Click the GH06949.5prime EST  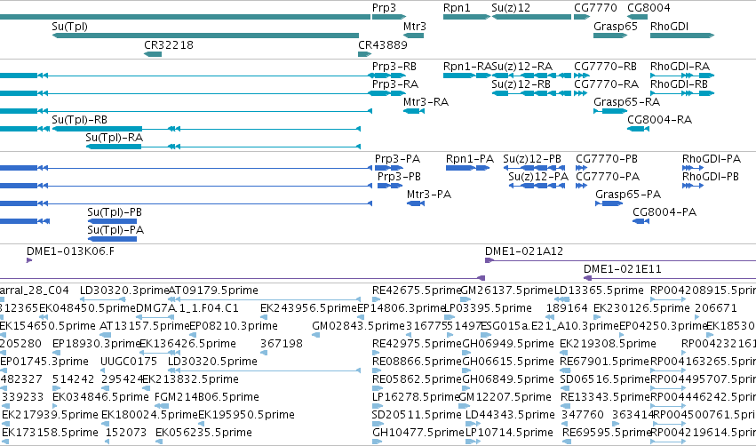[x=467, y=353]
